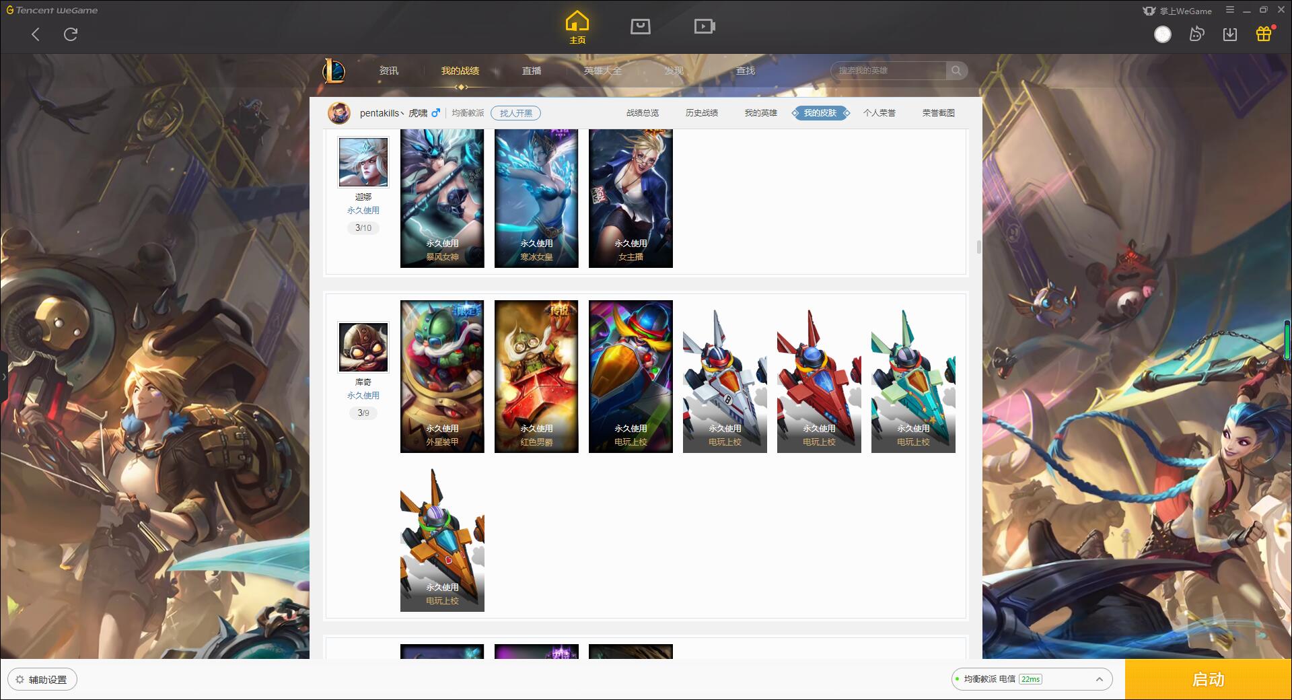Click the page vertical scrollbar handle

978,247
